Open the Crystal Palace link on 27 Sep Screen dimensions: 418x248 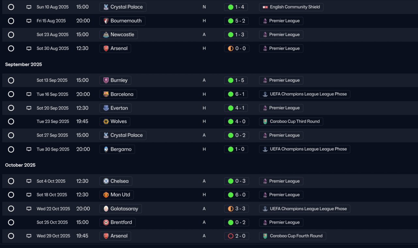pos(123,135)
